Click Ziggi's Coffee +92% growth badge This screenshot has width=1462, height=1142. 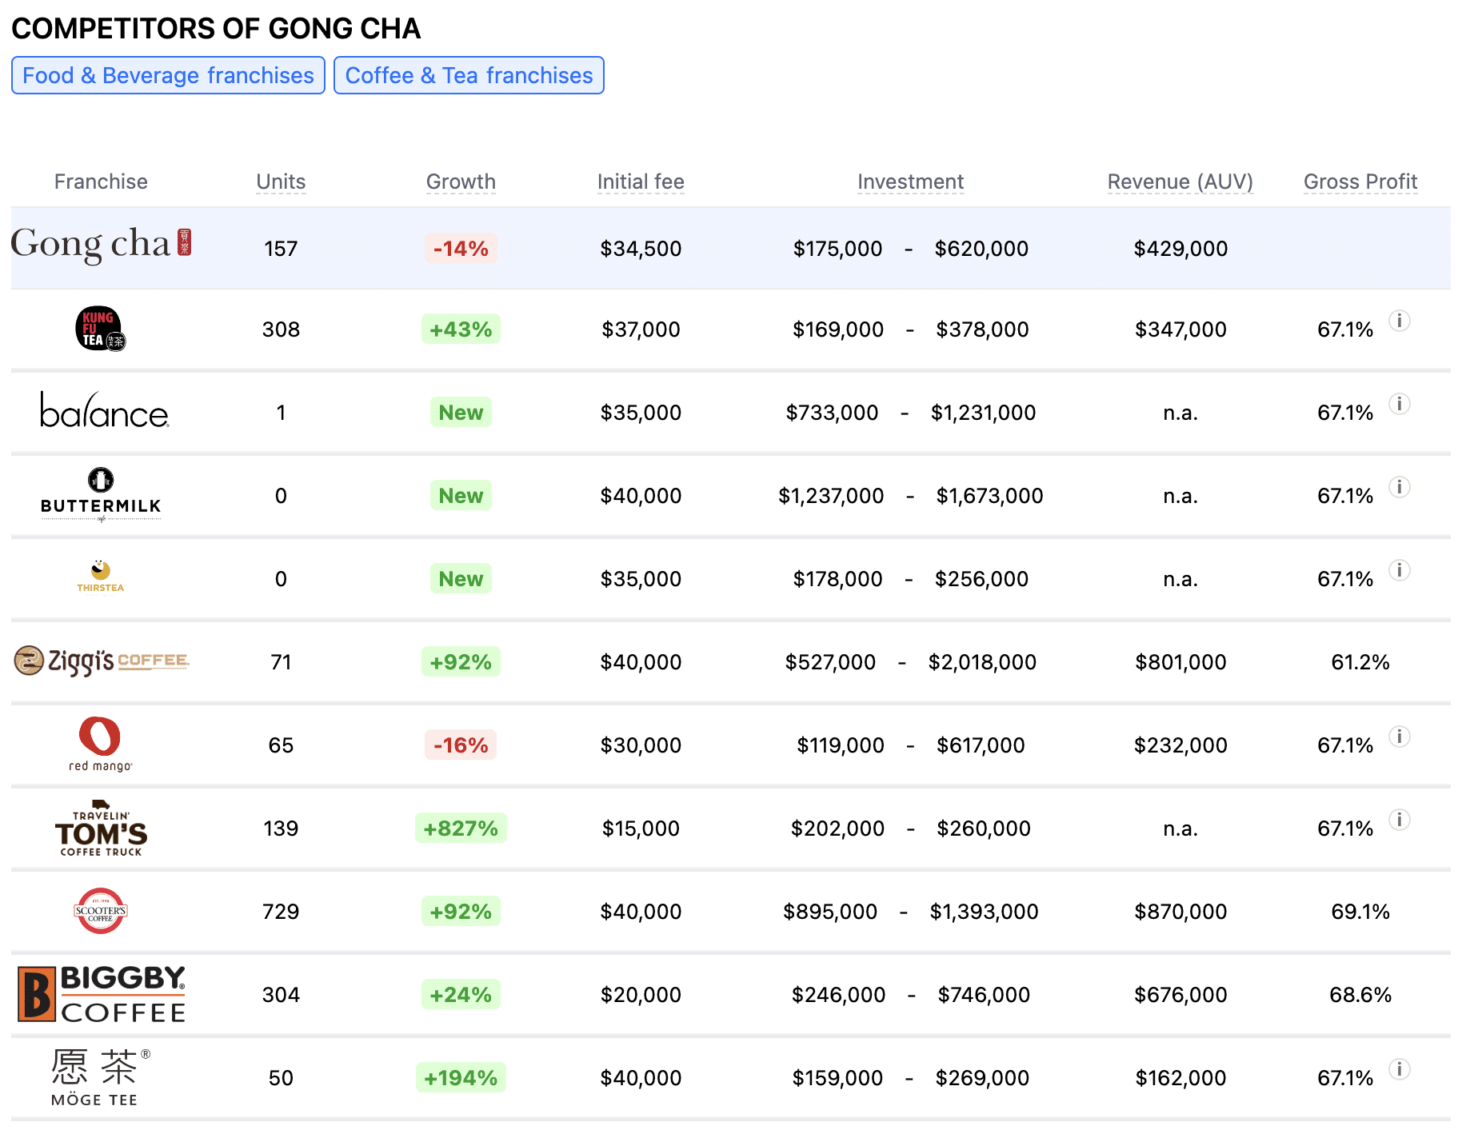(x=461, y=662)
